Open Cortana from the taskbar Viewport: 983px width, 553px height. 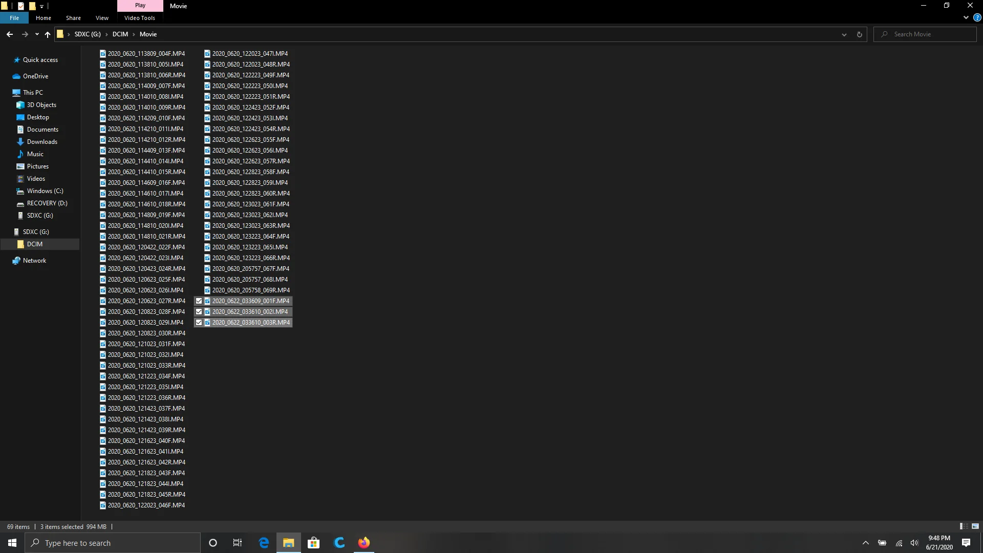(213, 543)
